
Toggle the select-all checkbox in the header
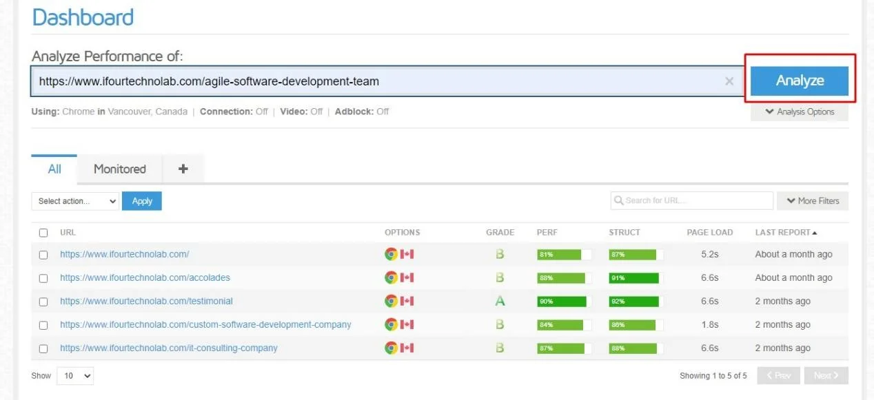(43, 233)
